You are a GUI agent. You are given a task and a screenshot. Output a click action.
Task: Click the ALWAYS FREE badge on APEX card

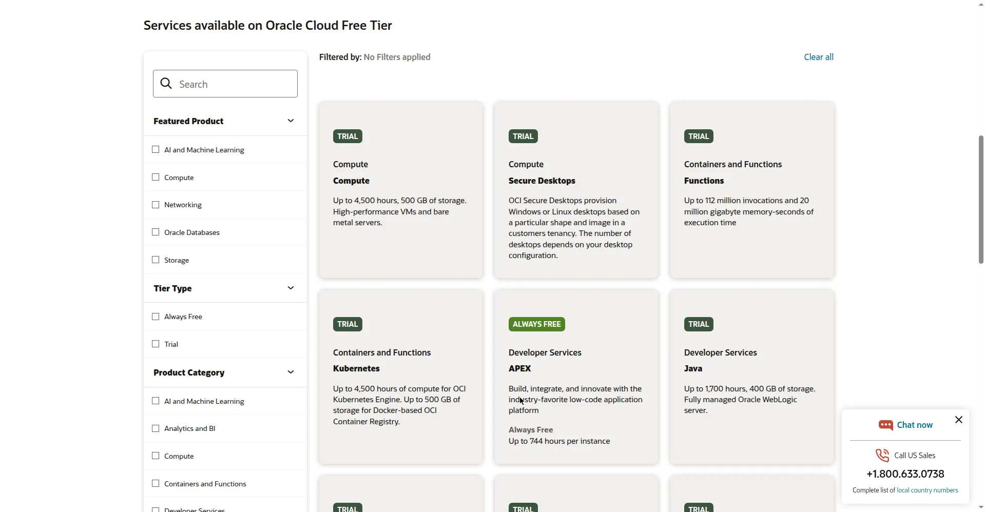[536, 324]
